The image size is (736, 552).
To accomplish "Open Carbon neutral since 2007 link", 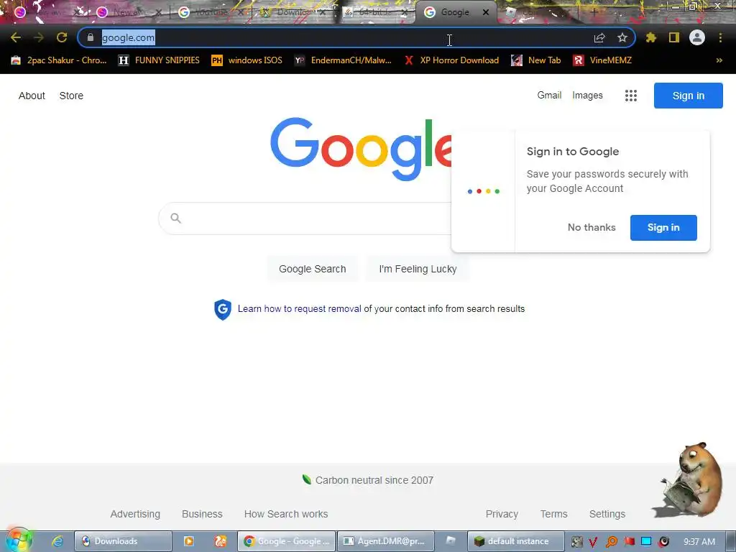I will (368, 480).
